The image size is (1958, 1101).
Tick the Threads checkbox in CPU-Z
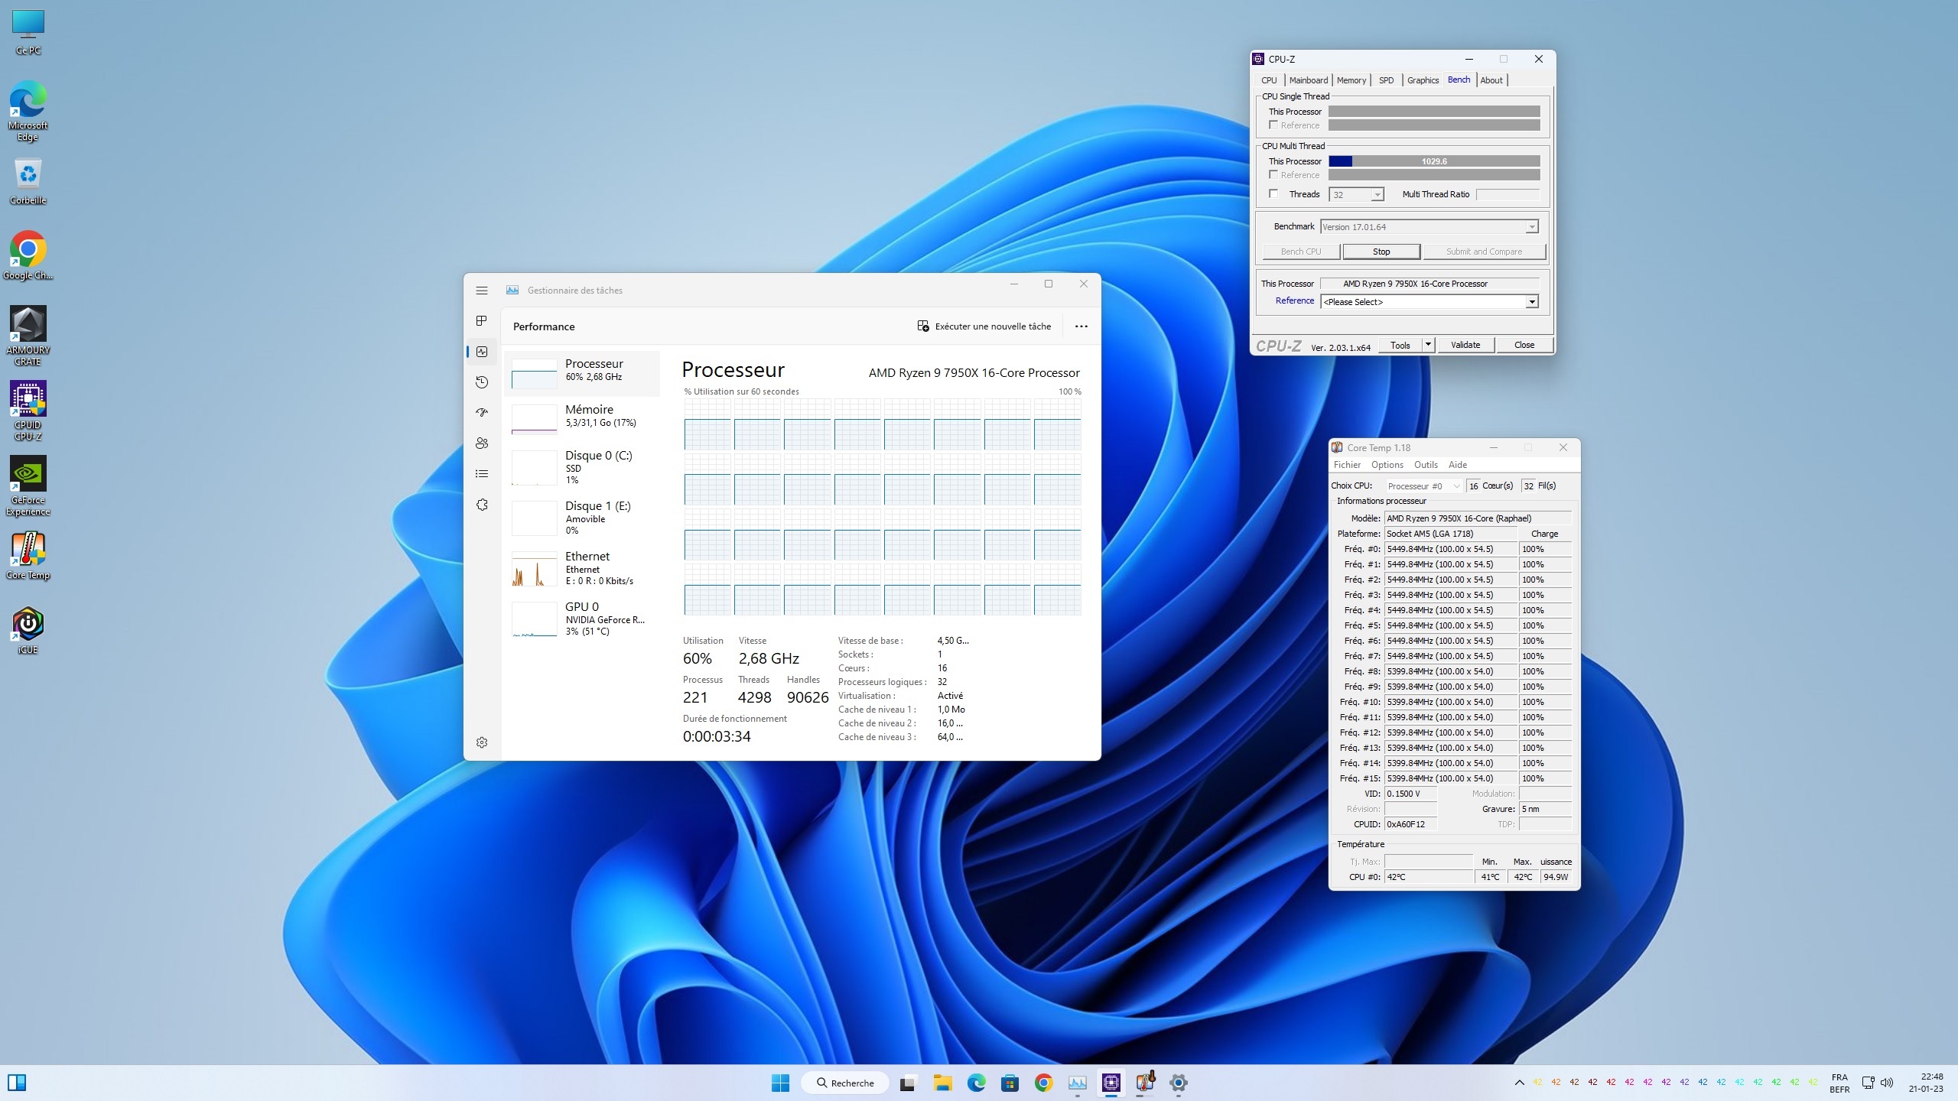tap(1273, 193)
